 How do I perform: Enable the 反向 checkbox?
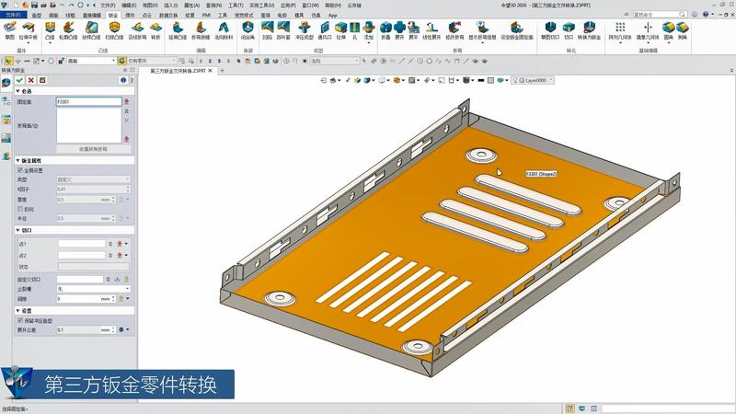click(20, 208)
